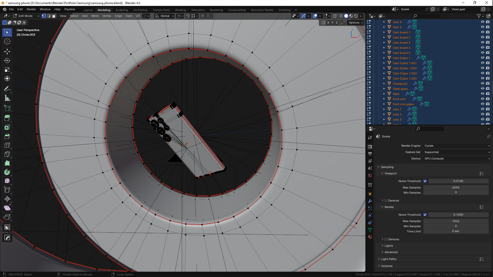Collapse the Sampling panel
The width and height of the screenshot is (493, 277).
click(387, 167)
